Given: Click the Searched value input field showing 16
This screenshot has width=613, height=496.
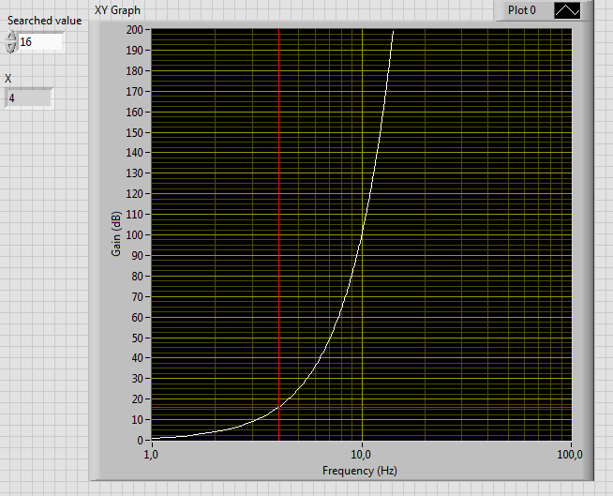Looking at the screenshot, I should (x=40, y=42).
